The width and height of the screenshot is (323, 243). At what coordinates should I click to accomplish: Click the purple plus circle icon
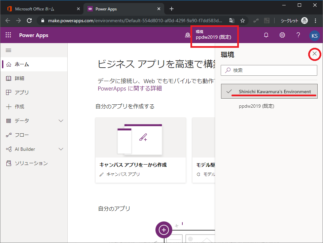tap(164, 230)
